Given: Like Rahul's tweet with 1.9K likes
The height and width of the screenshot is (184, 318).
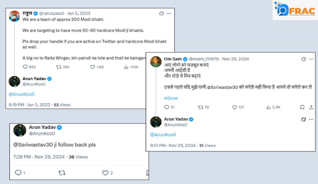Looking at the screenshot, I should [x=93, y=67].
